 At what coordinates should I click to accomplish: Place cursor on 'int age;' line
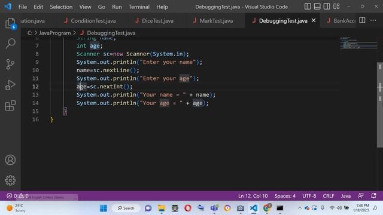coord(90,45)
